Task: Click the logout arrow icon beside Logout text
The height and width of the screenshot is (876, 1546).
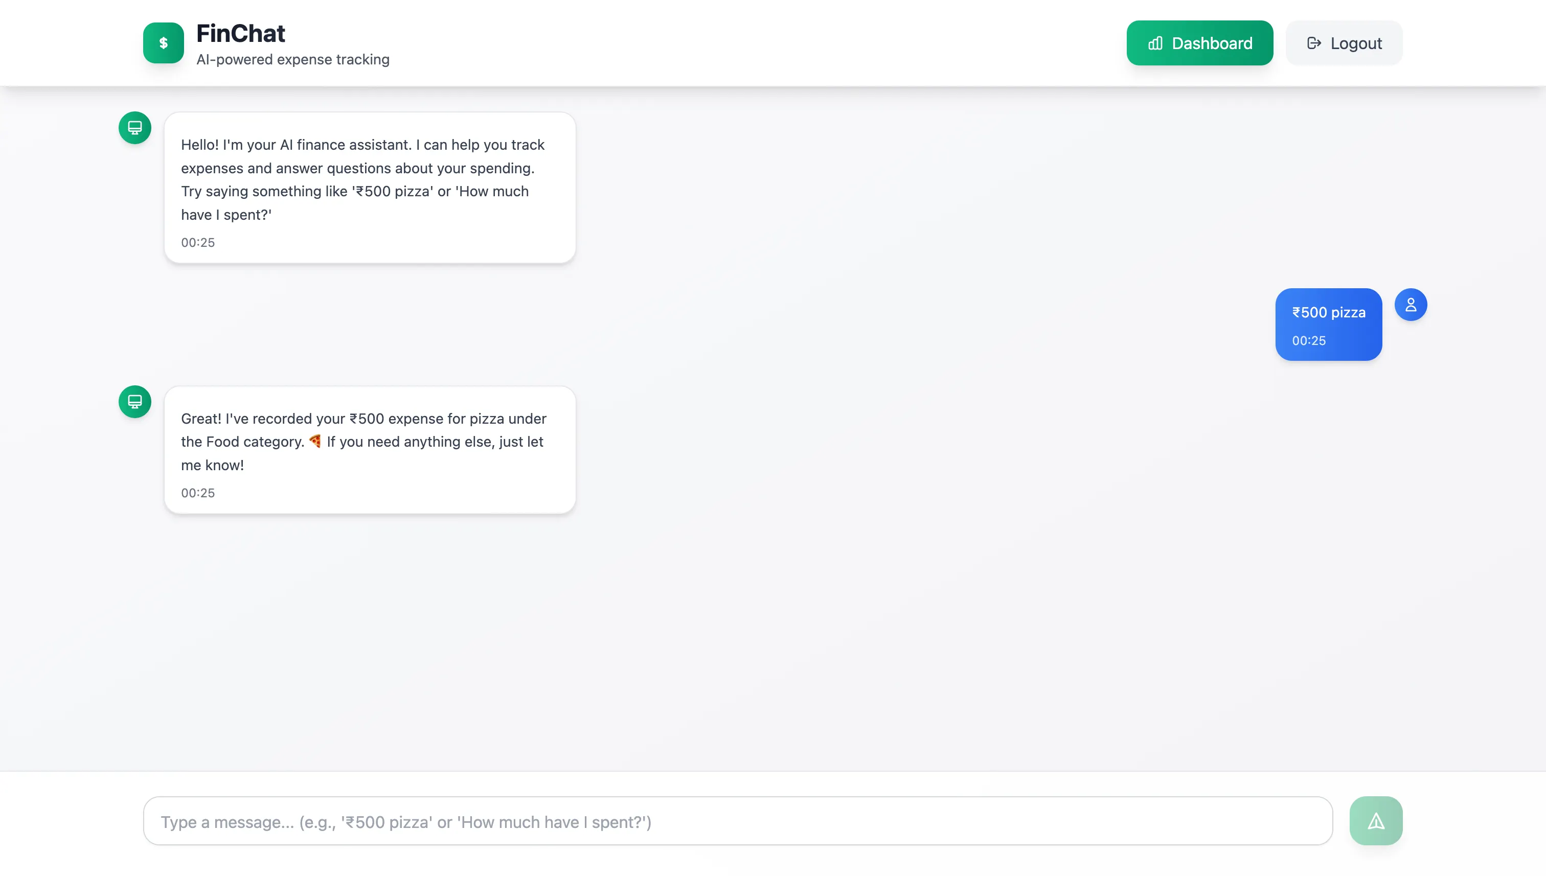Action: pos(1314,43)
